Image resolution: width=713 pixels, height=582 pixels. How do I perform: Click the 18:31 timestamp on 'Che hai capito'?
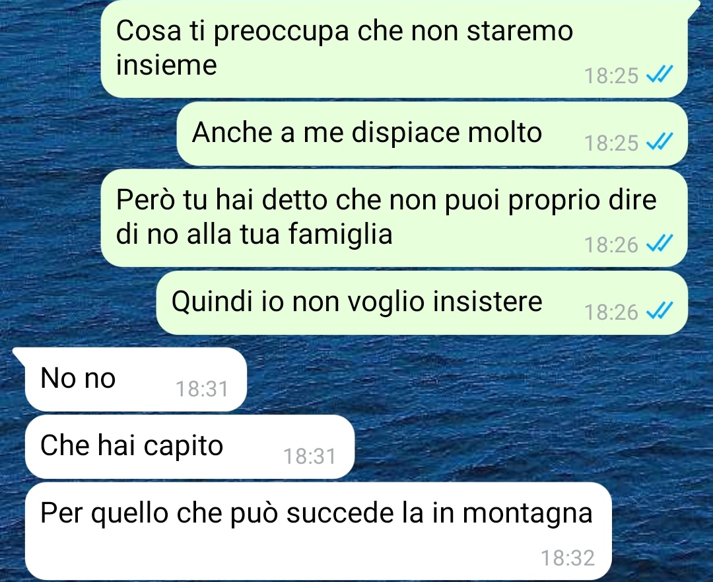coord(310,456)
